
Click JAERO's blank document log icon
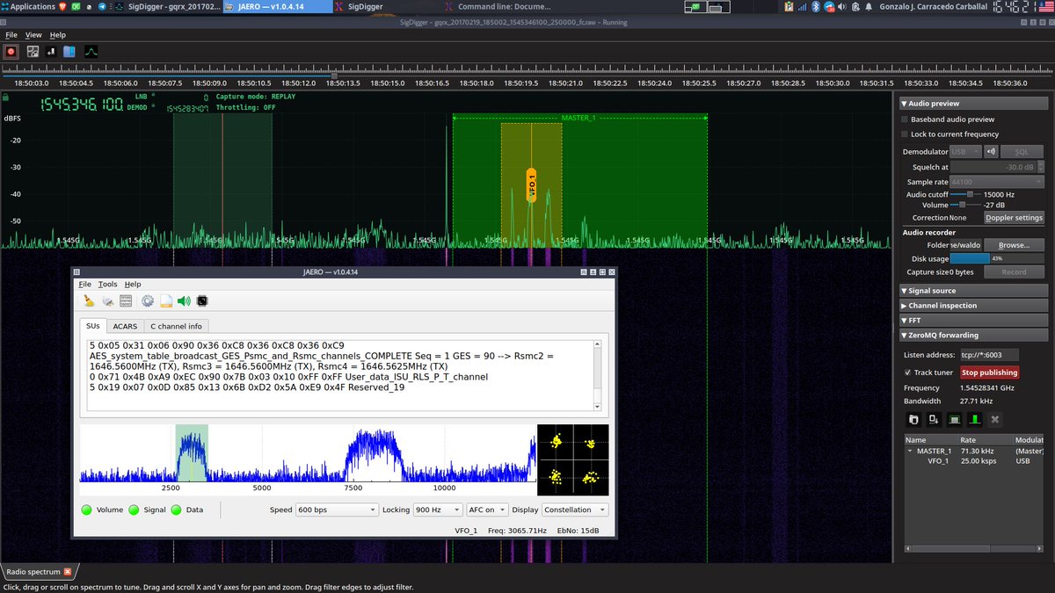(165, 300)
